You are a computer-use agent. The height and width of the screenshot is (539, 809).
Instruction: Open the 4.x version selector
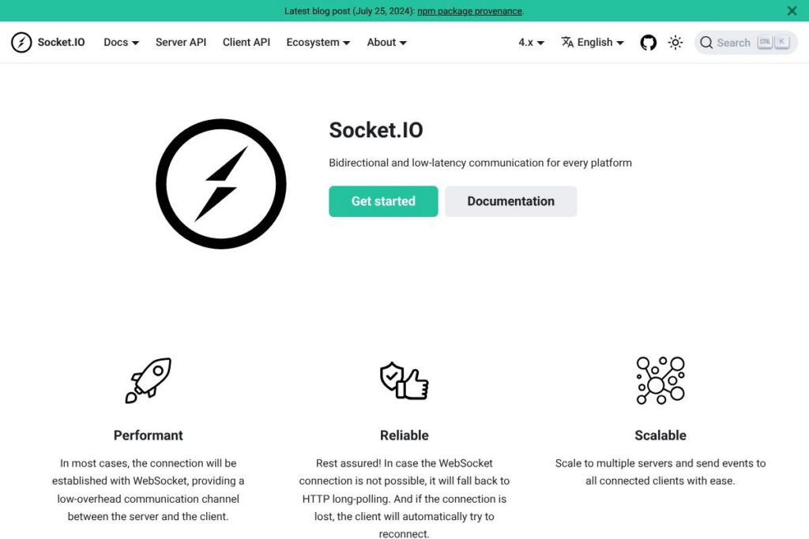pyautogui.click(x=531, y=43)
